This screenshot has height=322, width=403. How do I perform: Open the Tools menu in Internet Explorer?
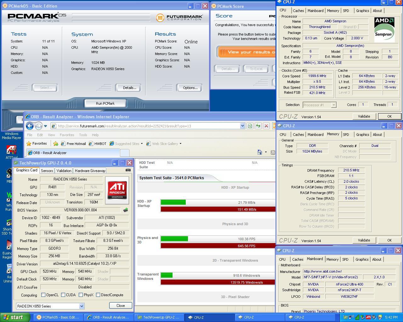point(83,135)
